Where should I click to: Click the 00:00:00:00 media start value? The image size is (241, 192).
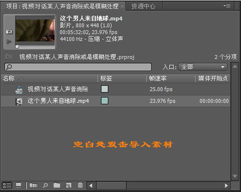click(x=214, y=101)
